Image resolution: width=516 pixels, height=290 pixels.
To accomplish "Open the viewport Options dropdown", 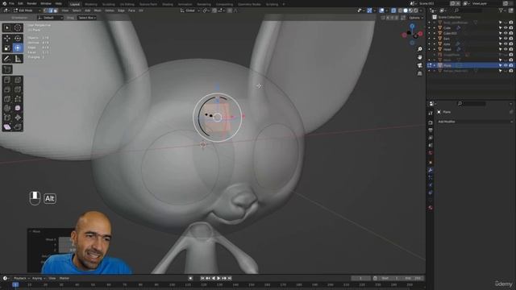I will point(415,18).
